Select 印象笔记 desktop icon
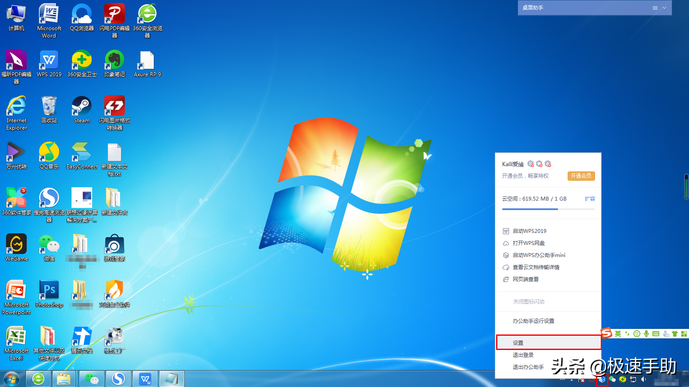Screen dimensions: 689x387 [x=115, y=64]
